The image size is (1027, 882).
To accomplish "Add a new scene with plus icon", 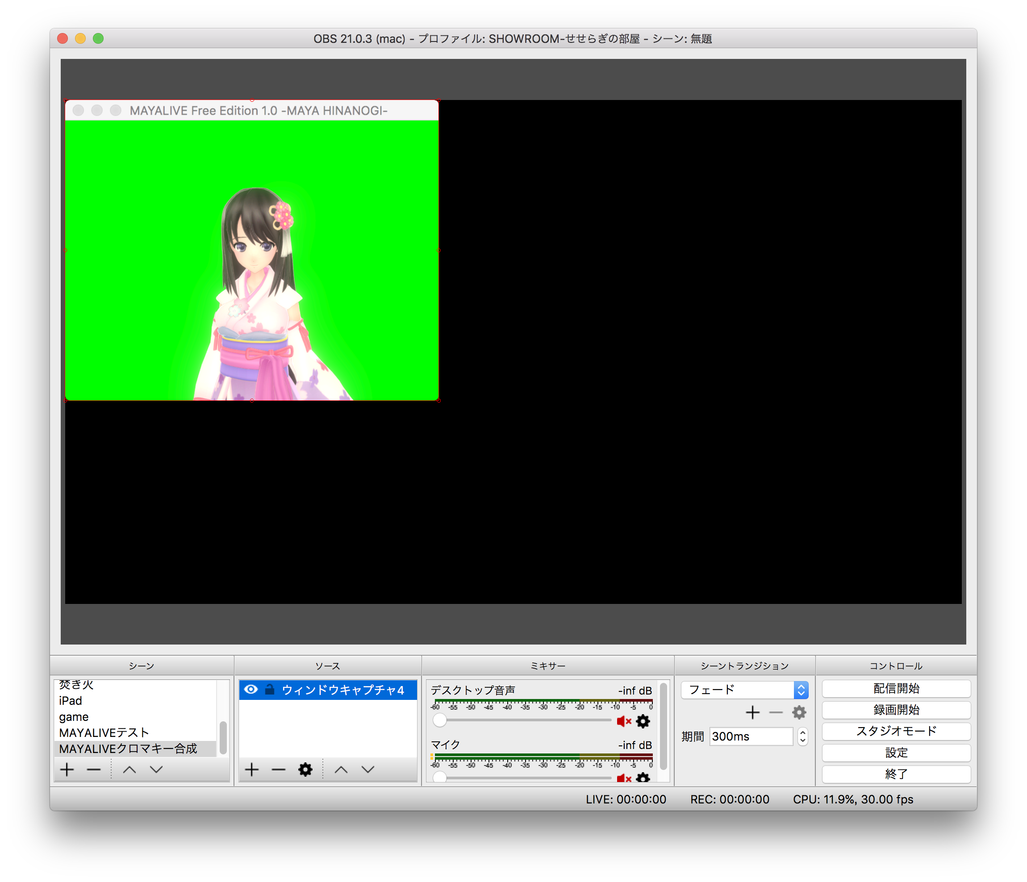I will pyautogui.click(x=67, y=770).
